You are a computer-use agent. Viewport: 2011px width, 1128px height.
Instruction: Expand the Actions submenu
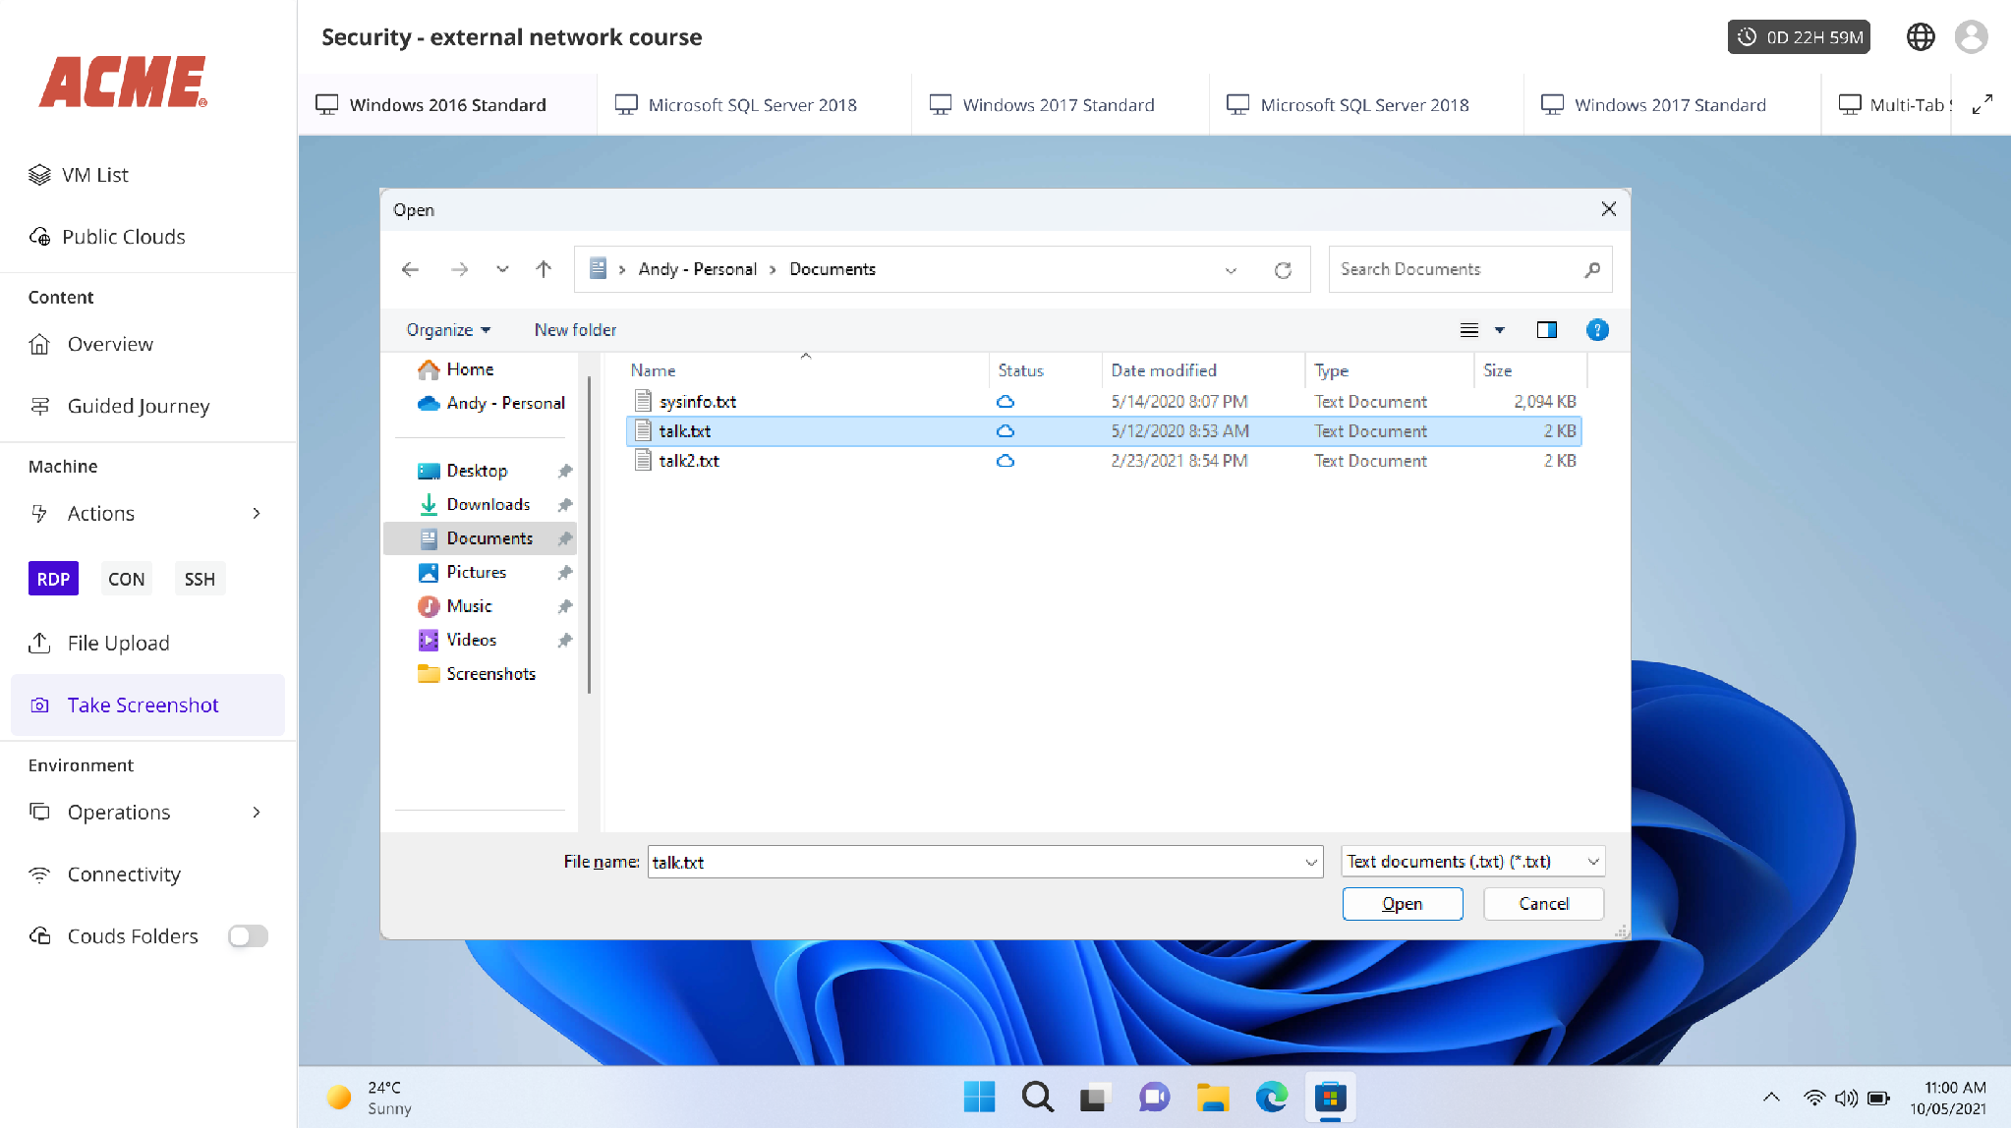point(257,513)
